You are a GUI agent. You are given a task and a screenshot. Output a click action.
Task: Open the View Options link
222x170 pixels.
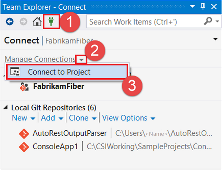click(x=124, y=118)
